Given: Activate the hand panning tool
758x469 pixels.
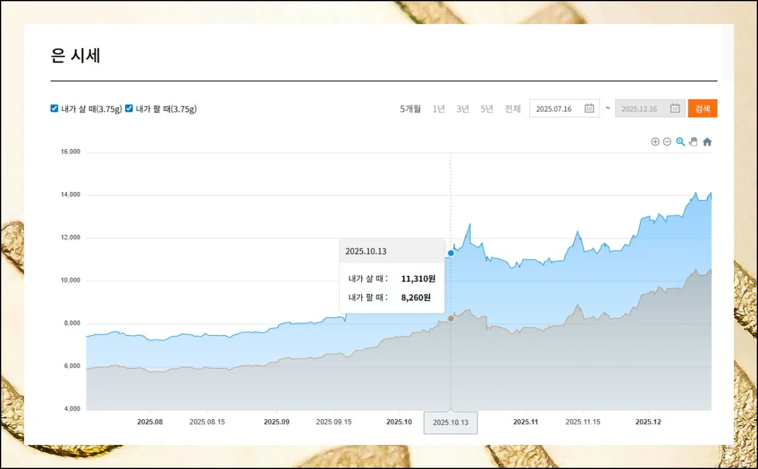Looking at the screenshot, I should (x=693, y=142).
